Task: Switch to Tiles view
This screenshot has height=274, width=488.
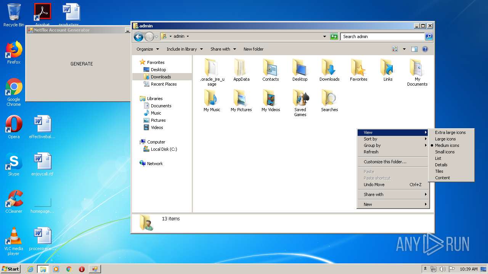Action: 439,171
